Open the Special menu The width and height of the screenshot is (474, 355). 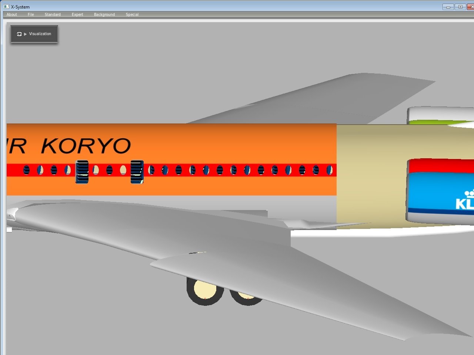click(x=132, y=14)
